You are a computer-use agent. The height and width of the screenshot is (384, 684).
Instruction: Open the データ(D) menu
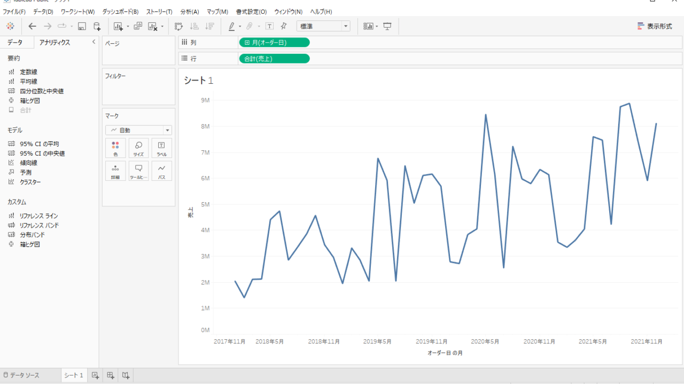43,12
